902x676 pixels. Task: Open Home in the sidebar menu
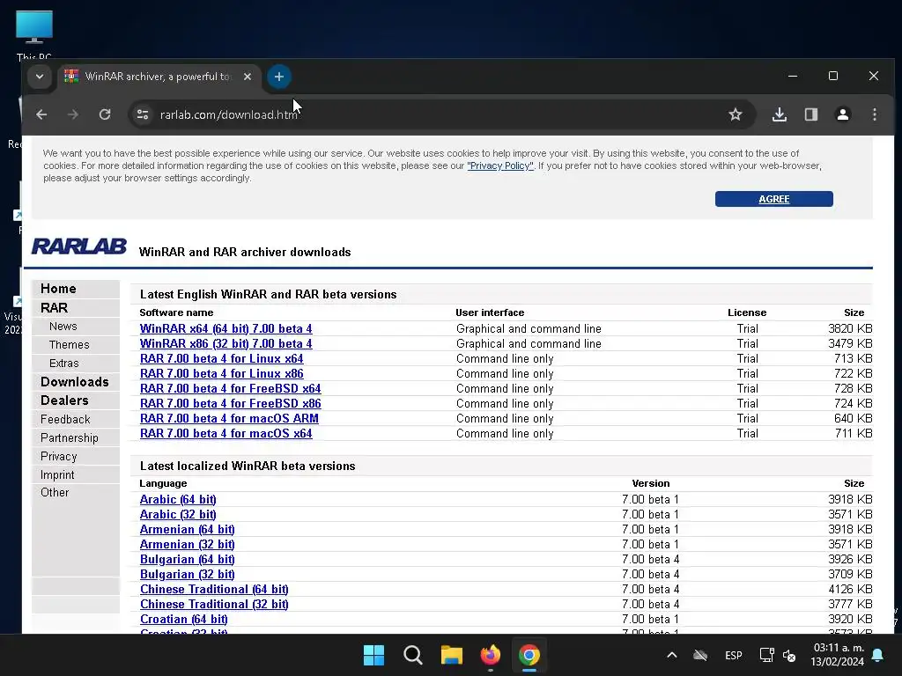(58, 289)
